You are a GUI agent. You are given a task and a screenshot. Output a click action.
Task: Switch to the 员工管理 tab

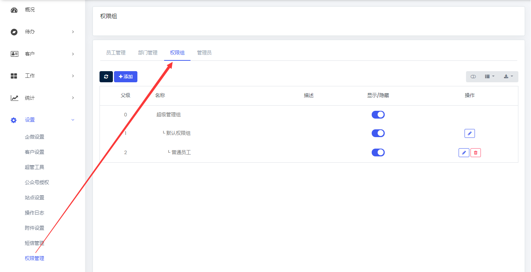pos(116,53)
